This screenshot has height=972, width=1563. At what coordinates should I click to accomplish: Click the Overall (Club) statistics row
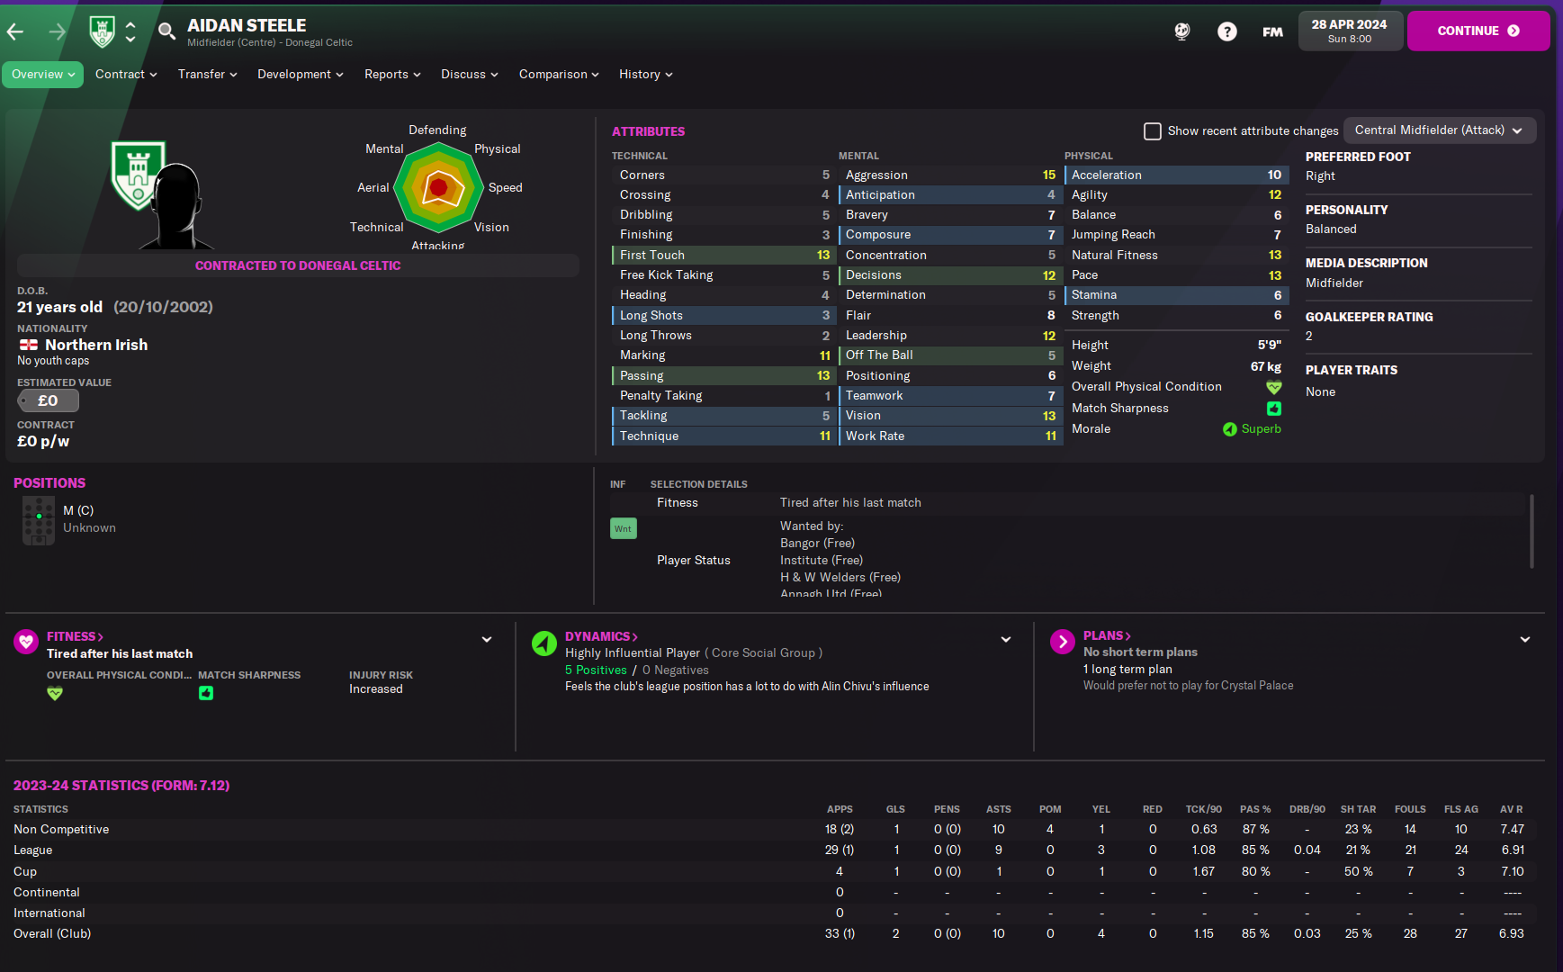pyautogui.click(x=774, y=934)
